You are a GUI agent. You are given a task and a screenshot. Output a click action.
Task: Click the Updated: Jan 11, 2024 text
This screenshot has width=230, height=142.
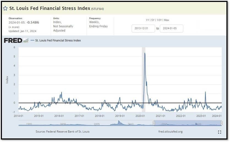pyautogui.click(x=23, y=31)
